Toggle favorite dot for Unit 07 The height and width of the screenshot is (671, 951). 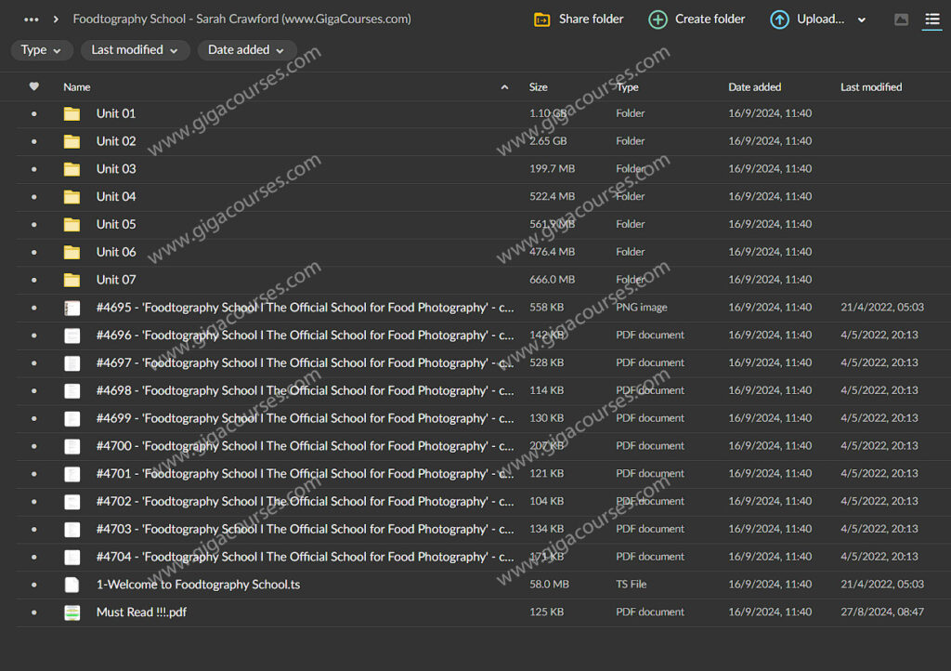34,280
